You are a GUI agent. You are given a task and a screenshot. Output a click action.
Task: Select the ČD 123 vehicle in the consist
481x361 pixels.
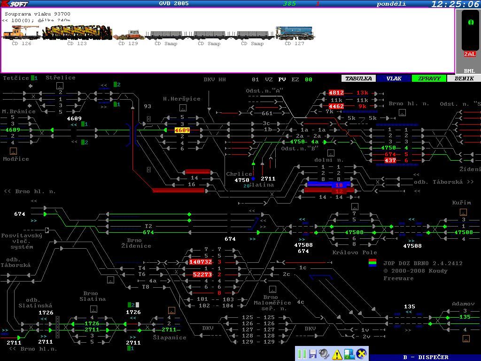[x=77, y=32]
